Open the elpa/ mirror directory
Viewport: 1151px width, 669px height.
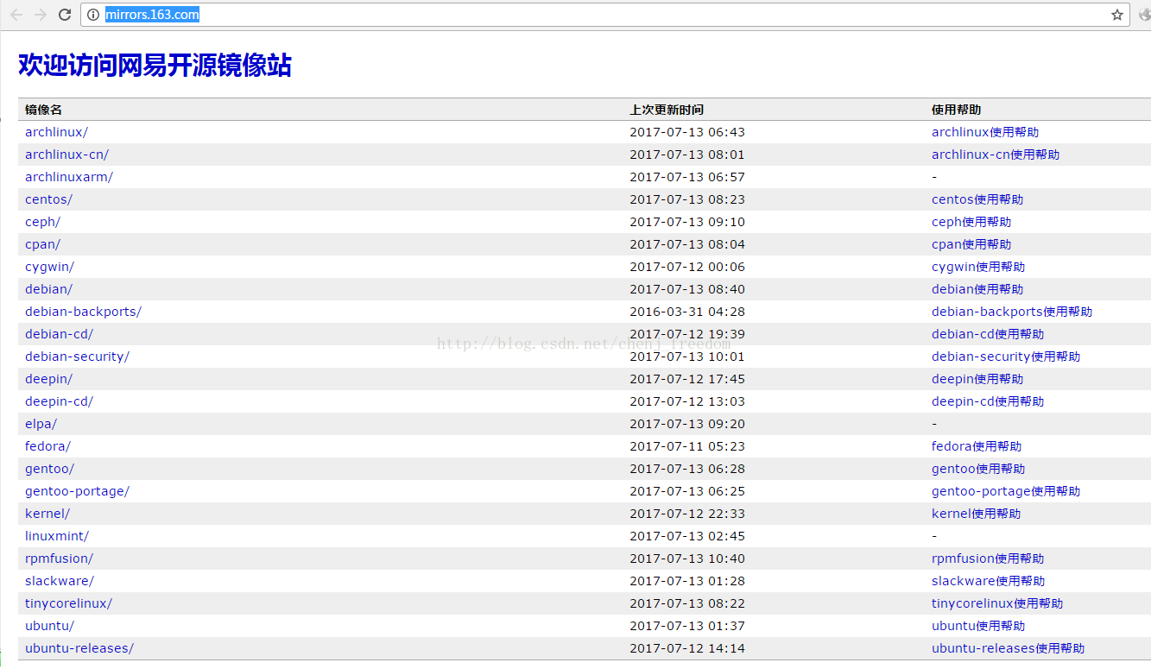pyautogui.click(x=41, y=424)
